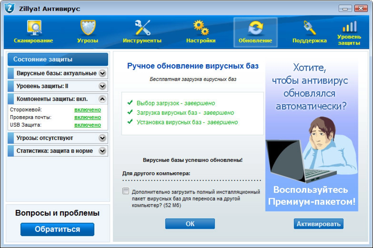Expand the Уровень защиты: II section
This screenshot has height=248, width=373.
[58, 86]
